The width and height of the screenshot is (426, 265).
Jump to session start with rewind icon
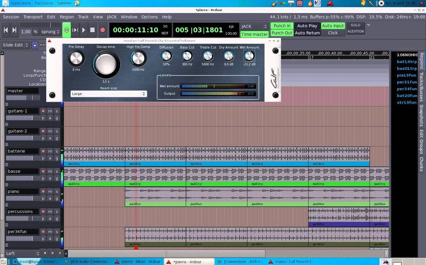6,30
